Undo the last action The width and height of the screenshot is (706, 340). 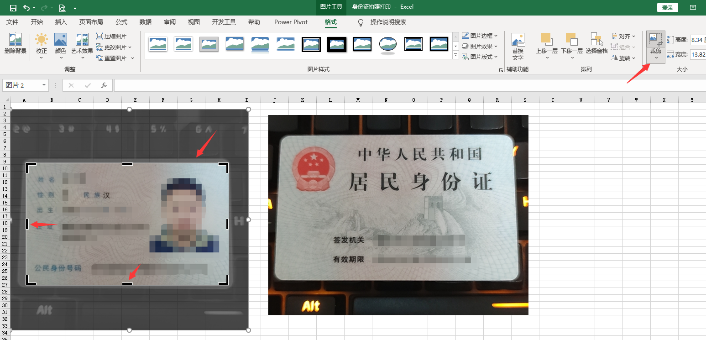(26, 8)
